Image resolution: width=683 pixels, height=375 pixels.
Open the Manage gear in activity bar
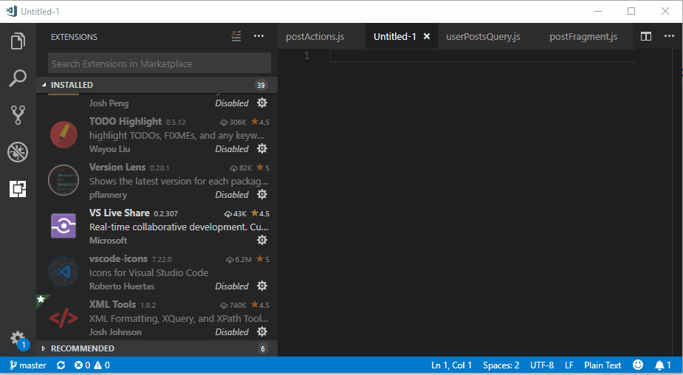click(18, 339)
